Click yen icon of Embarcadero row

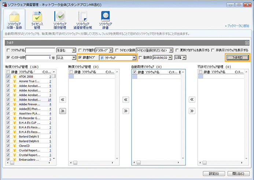click(15, 160)
